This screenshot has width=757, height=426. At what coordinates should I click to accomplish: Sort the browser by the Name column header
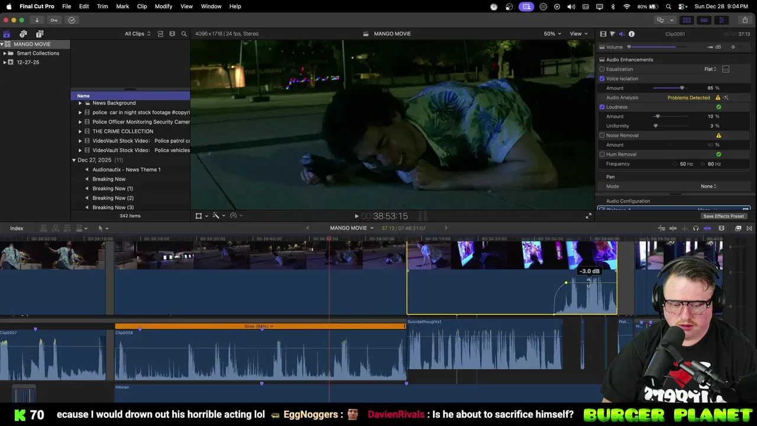pos(130,96)
